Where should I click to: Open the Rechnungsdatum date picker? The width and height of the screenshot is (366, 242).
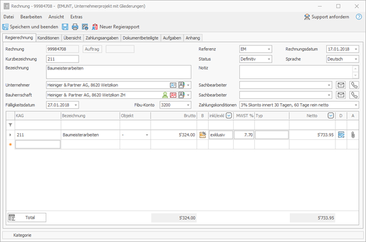pos(356,49)
